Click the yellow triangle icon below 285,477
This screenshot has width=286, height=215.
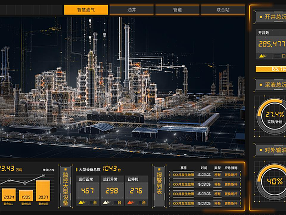262,56
